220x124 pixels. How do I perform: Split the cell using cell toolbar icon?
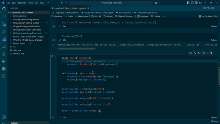click(203, 53)
